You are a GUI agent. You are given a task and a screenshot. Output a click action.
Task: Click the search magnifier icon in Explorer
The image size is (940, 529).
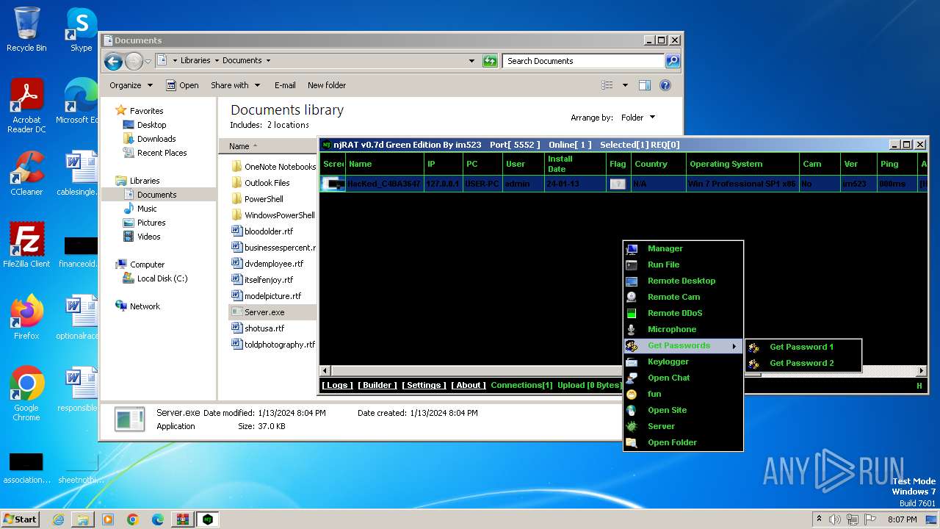(673, 61)
